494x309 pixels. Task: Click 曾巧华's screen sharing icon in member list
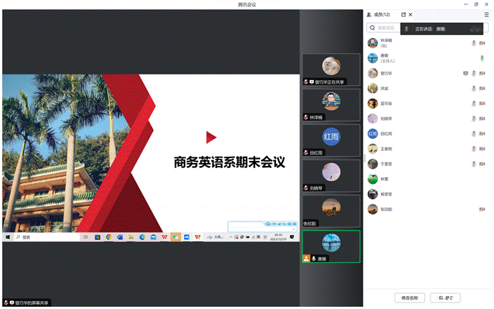(465, 73)
